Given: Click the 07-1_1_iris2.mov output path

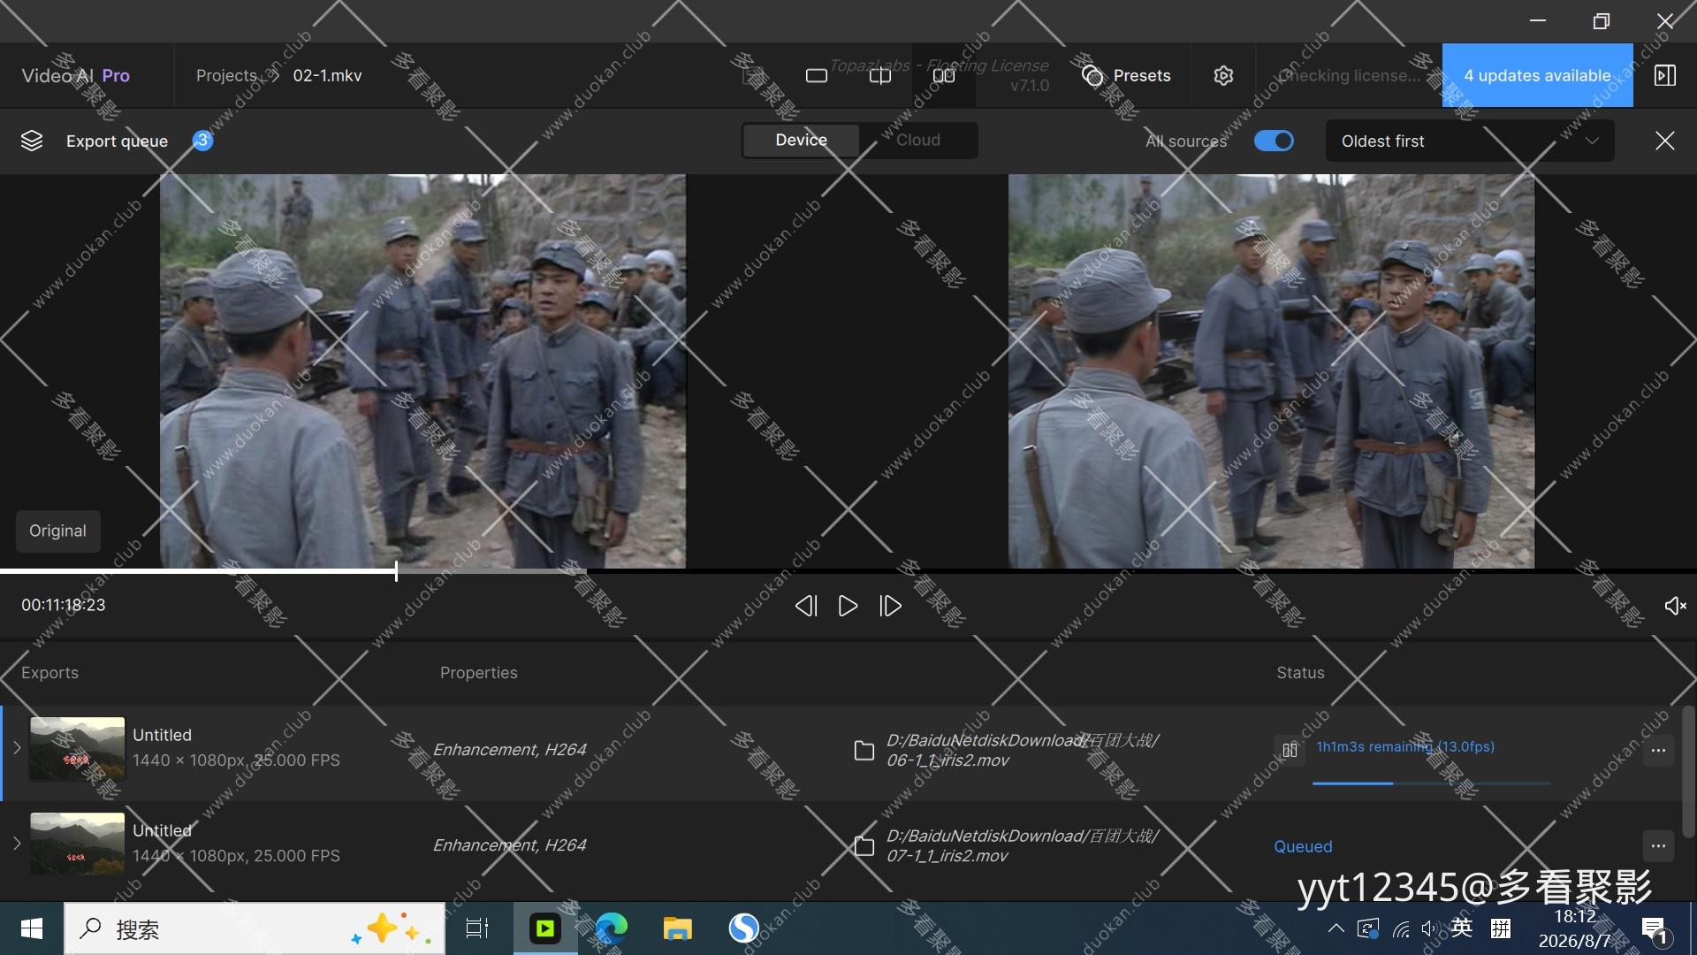Looking at the screenshot, I should click(1023, 846).
